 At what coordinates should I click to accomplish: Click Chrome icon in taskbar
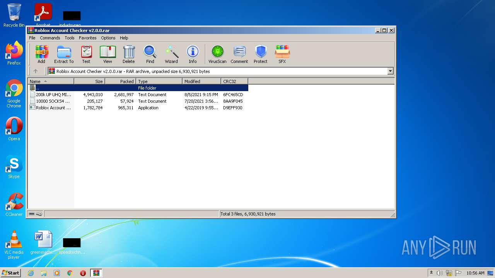pos(70,273)
